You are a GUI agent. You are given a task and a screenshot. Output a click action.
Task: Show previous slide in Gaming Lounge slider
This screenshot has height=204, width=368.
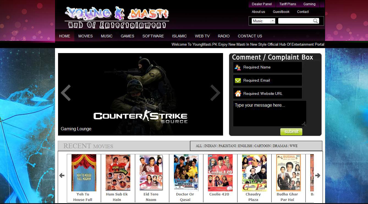[66, 93]
